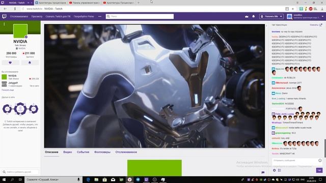326x183 pixels.
Task: Switch to Архитектуры процессоров browser tab
Action: pyautogui.click(x=50, y=3)
